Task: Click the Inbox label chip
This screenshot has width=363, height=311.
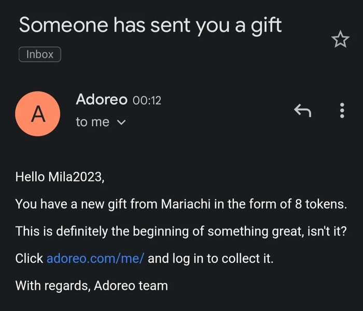Action: click(x=40, y=54)
